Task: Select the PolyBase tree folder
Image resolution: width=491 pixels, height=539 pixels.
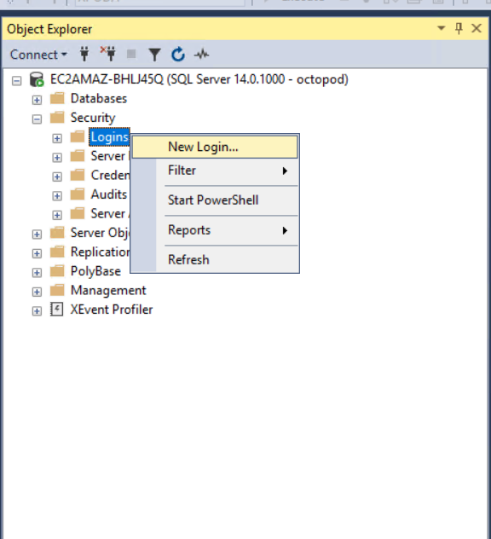Action: tap(95, 271)
